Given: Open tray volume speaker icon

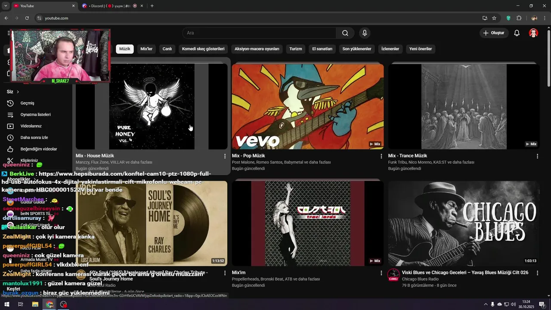Looking at the screenshot, I should 513,304.
